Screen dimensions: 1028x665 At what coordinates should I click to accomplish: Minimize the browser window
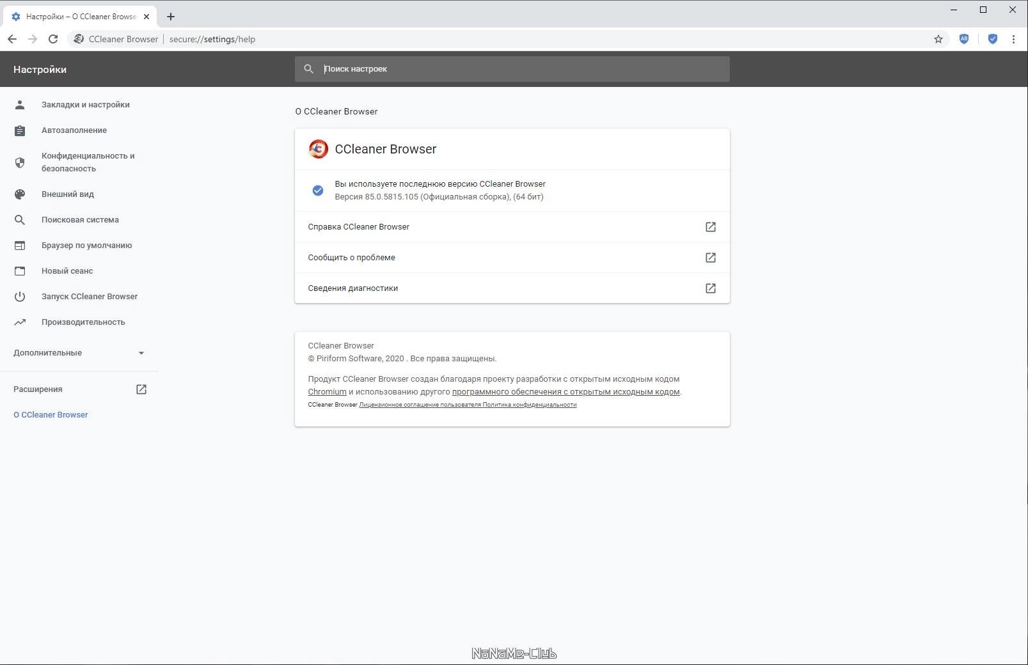point(954,10)
